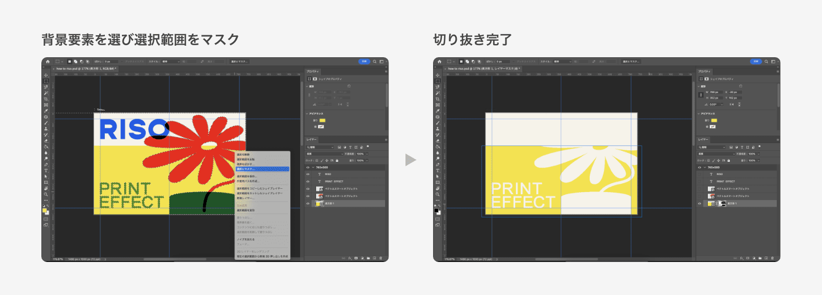This screenshot has width=822, height=295.
Task: Select the Move tool in left window
Action: 46,75
